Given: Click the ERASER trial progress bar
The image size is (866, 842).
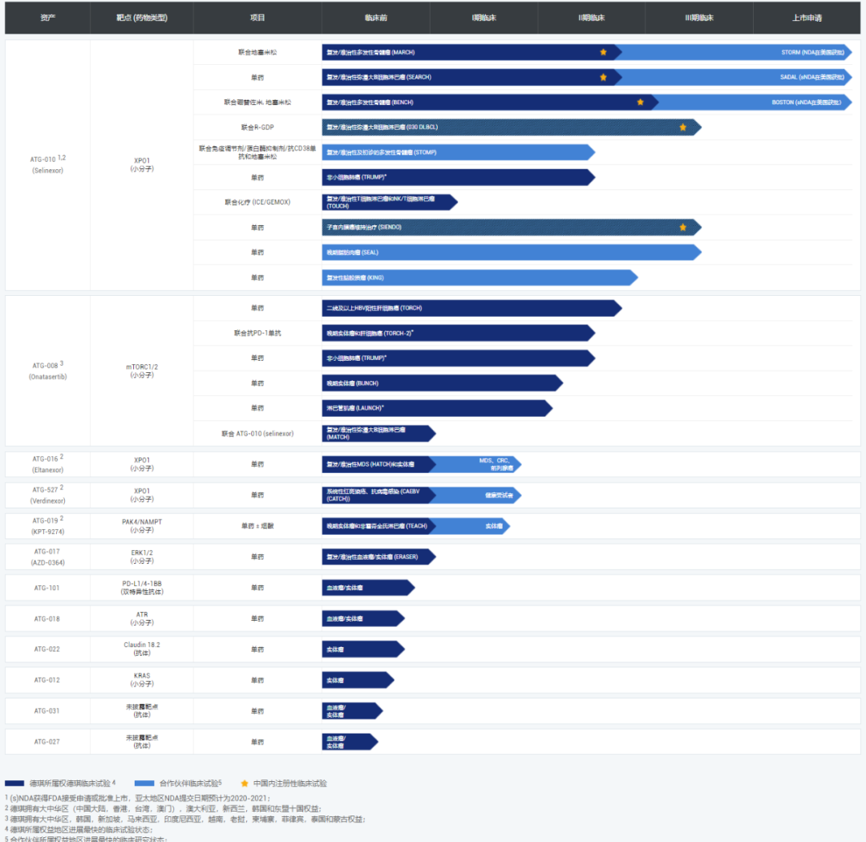Looking at the screenshot, I should click(x=377, y=557).
